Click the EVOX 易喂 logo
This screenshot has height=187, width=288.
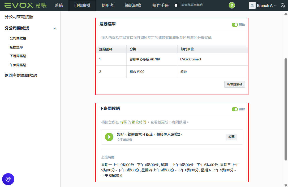tap(25, 5)
